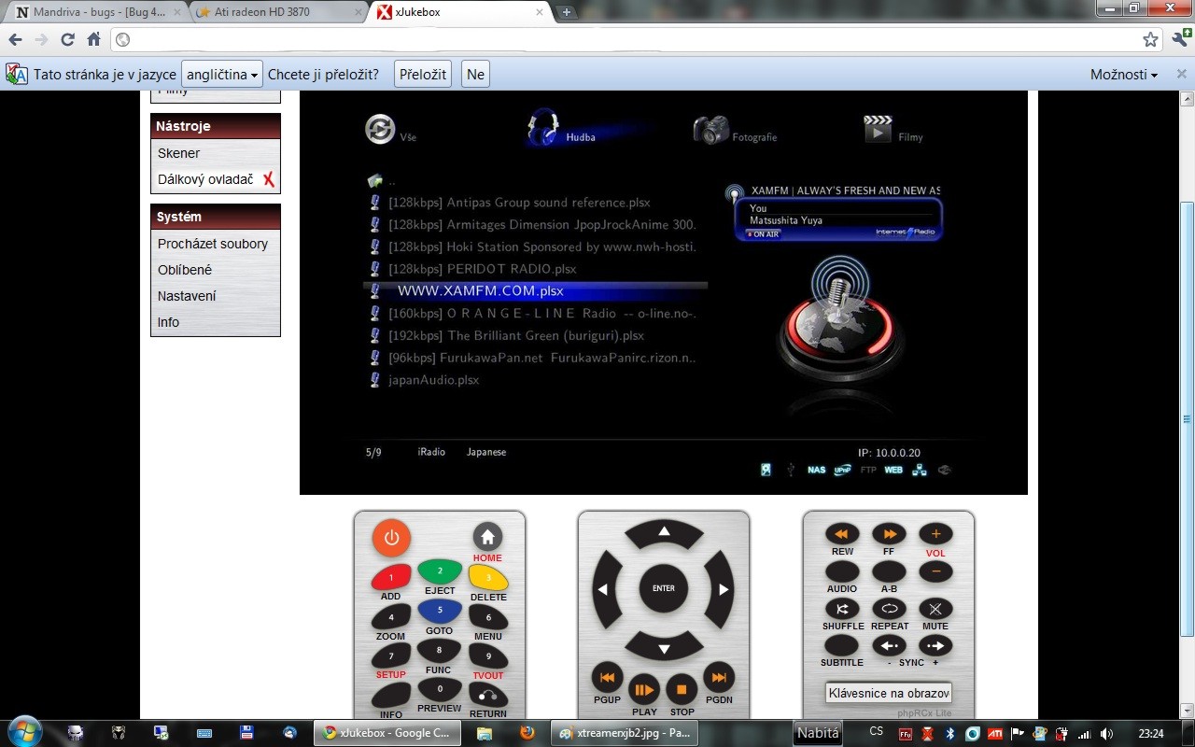Click the AUDIO button on remote
The width and height of the screenshot is (1195, 747).
point(842,571)
